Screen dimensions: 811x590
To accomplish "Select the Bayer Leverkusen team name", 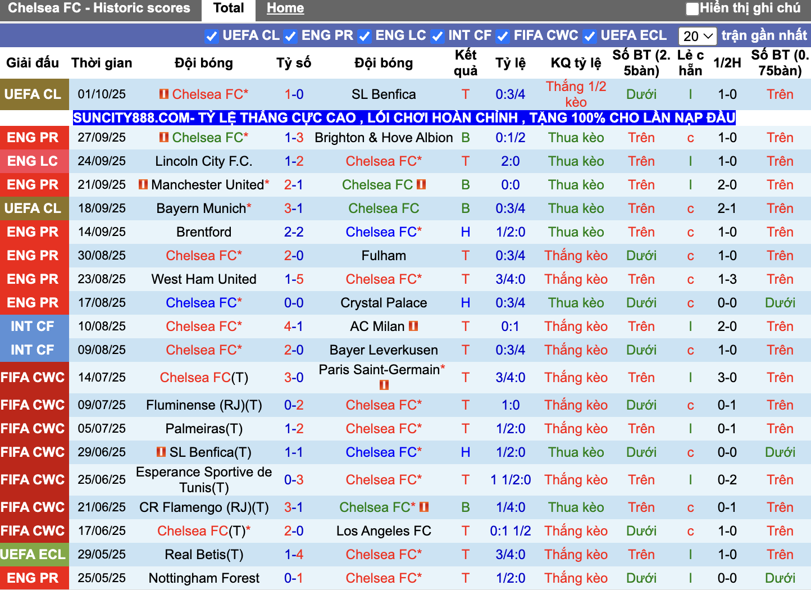I will [384, 350].
